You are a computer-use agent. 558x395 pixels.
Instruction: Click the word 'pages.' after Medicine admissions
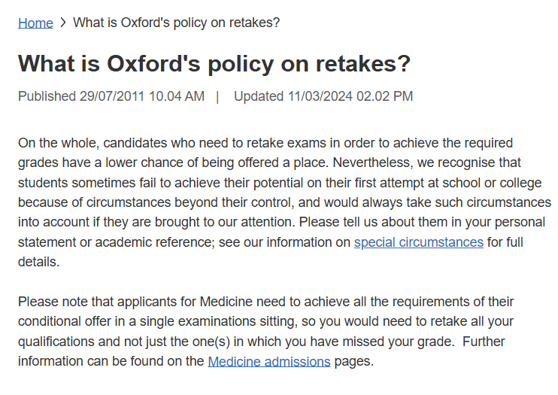(x=354, y=361)
